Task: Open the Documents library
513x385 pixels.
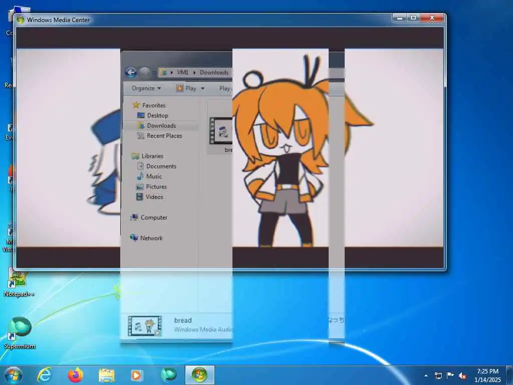Action: point(157,166)
